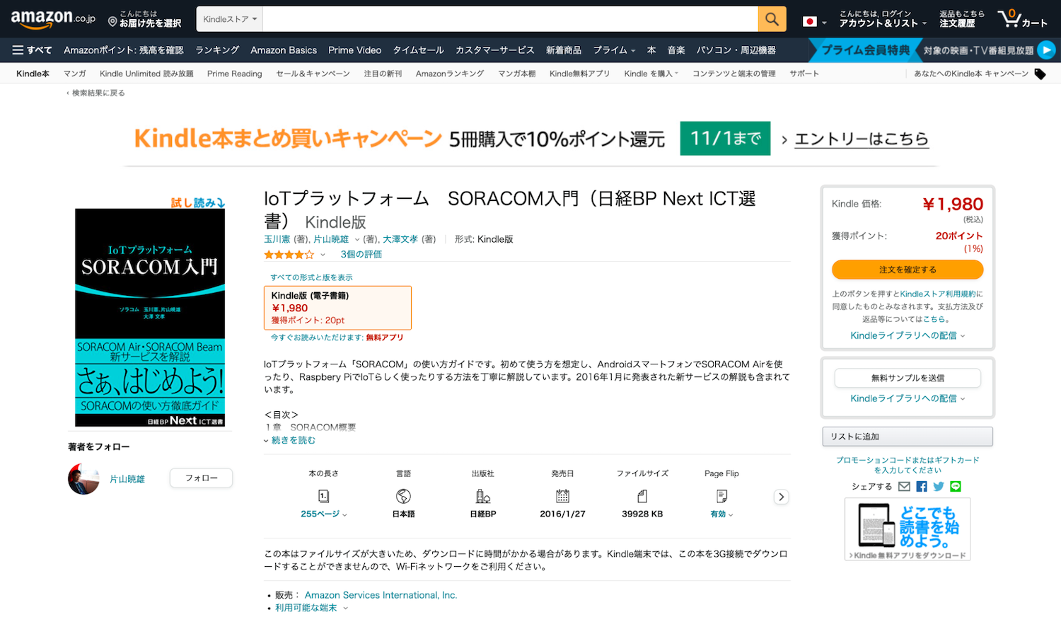Open the cart icon
Screen dimensions: 1061x617
coord(1022,19)
